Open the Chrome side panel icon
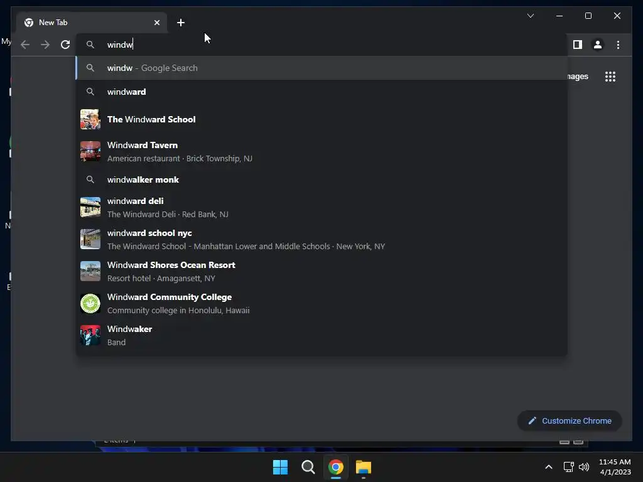Viewport: 643px width, 482px height. point(578,45)
